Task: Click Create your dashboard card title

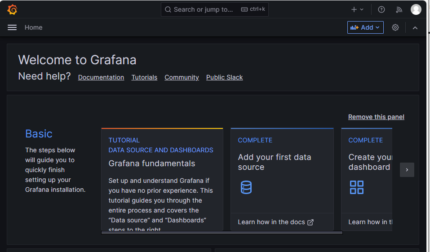Action: point(370,162)
